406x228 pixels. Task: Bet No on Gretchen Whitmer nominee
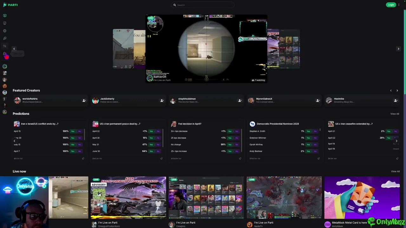[x=315, y=138]
